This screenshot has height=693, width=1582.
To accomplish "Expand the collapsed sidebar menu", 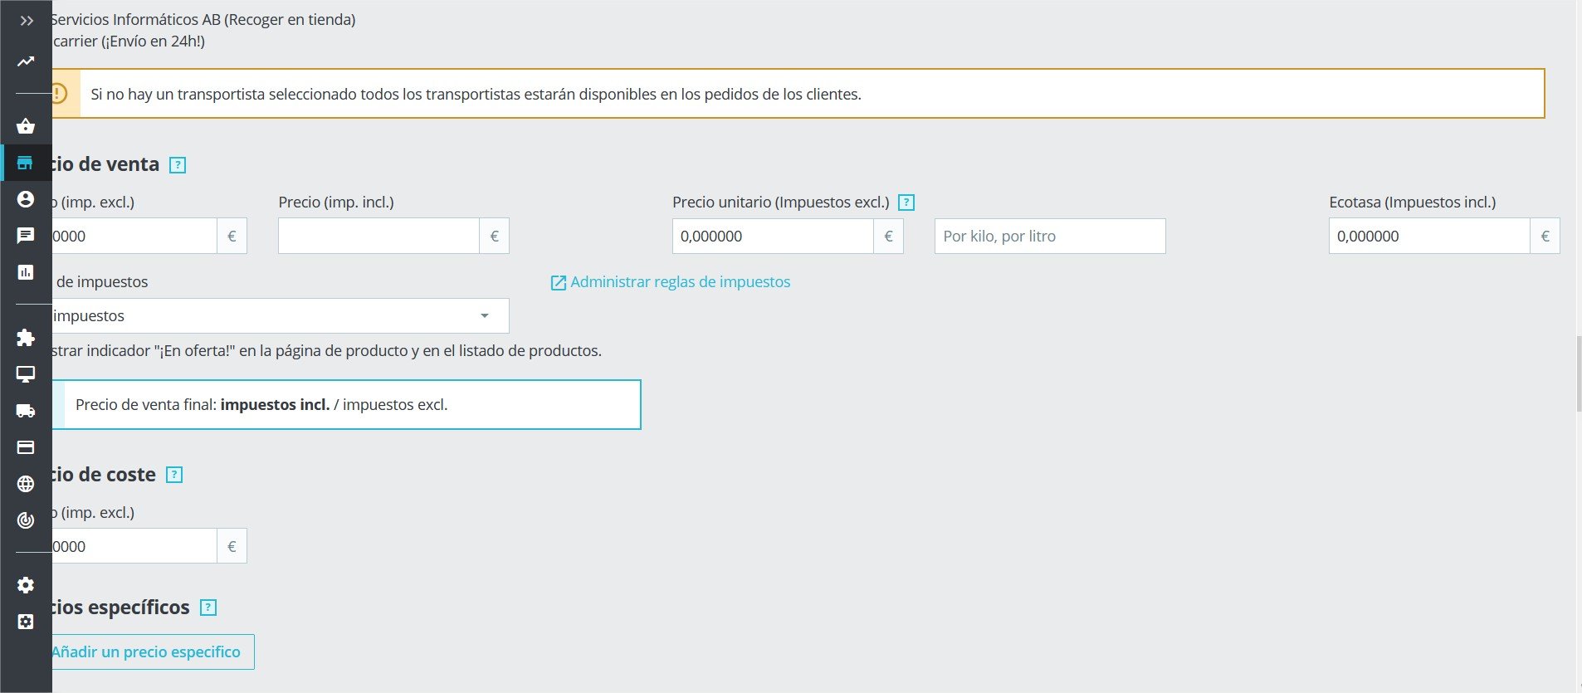I will point(27,21).
